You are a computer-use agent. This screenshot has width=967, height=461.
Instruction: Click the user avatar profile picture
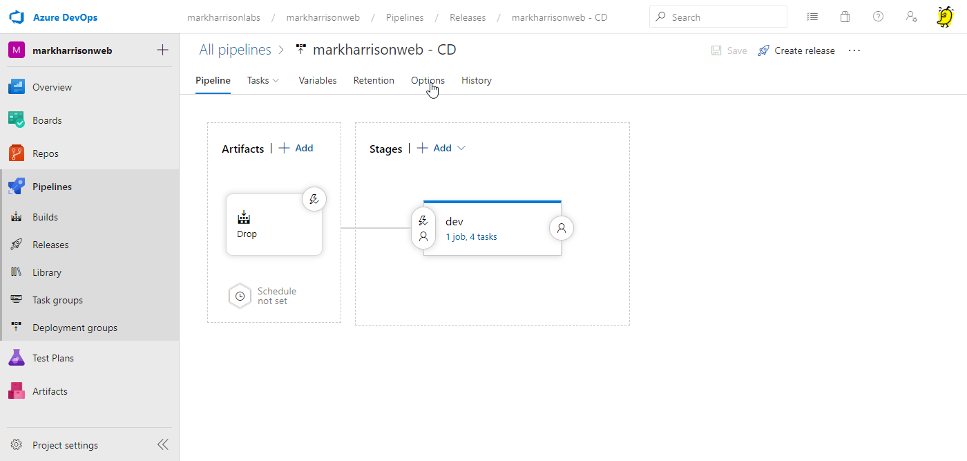(x=944, y=17)
